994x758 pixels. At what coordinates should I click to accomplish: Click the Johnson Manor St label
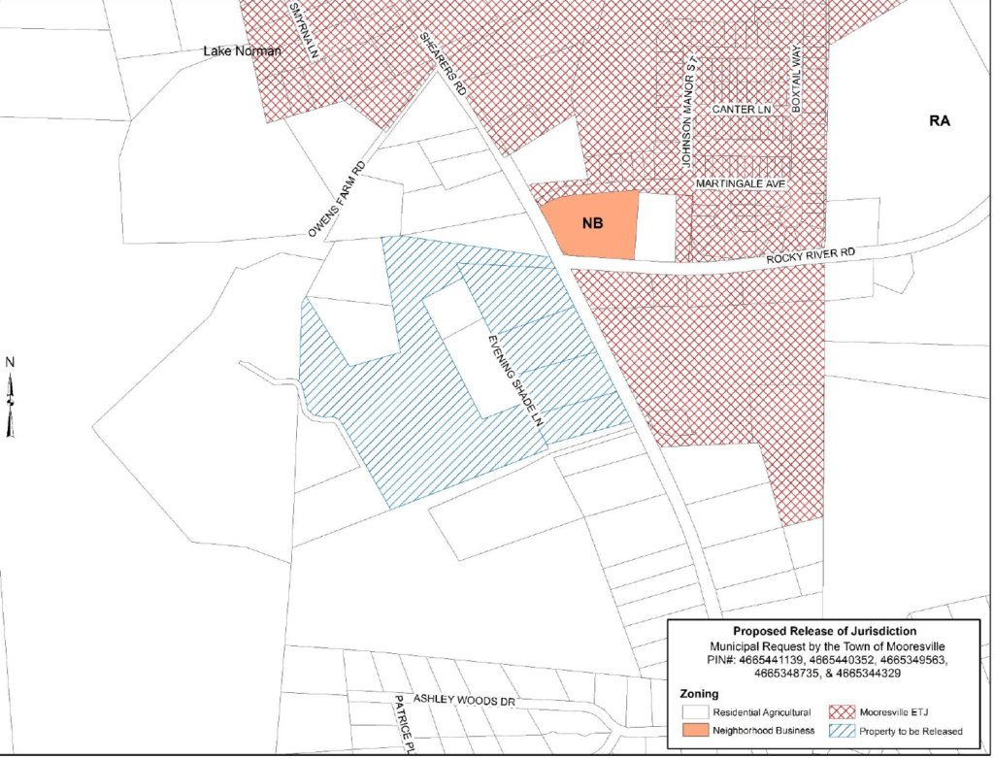tap(689, 112)
